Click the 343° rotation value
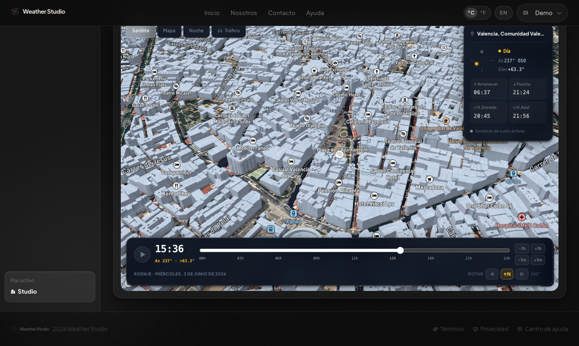The height and width of the screenshot is (346, 579). pos(535,274)
